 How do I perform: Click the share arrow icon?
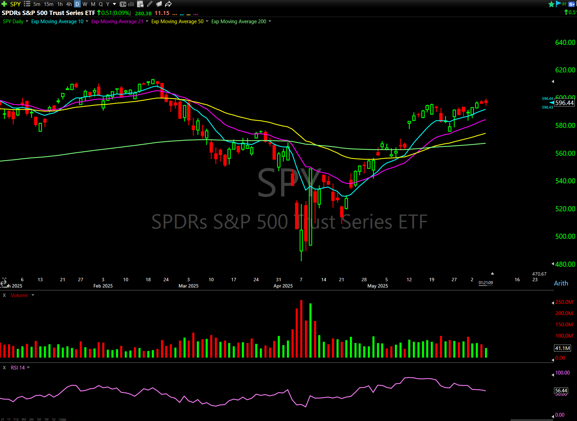click(168, 4)
